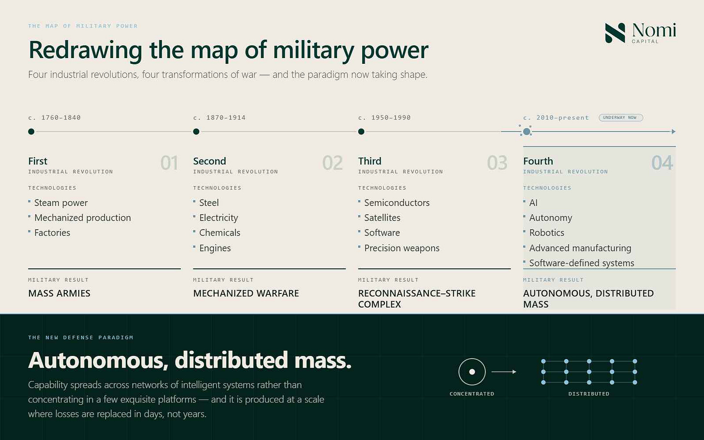Click the Software-defined systems bullet item
The height and width of the screenshot is (440, 704).
tap(582, 263)
